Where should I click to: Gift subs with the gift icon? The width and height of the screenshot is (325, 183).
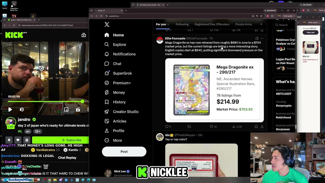(x=27, y=140)
